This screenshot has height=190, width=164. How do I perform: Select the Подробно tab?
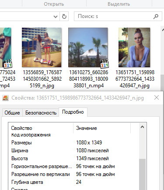[x=73, y=112]
